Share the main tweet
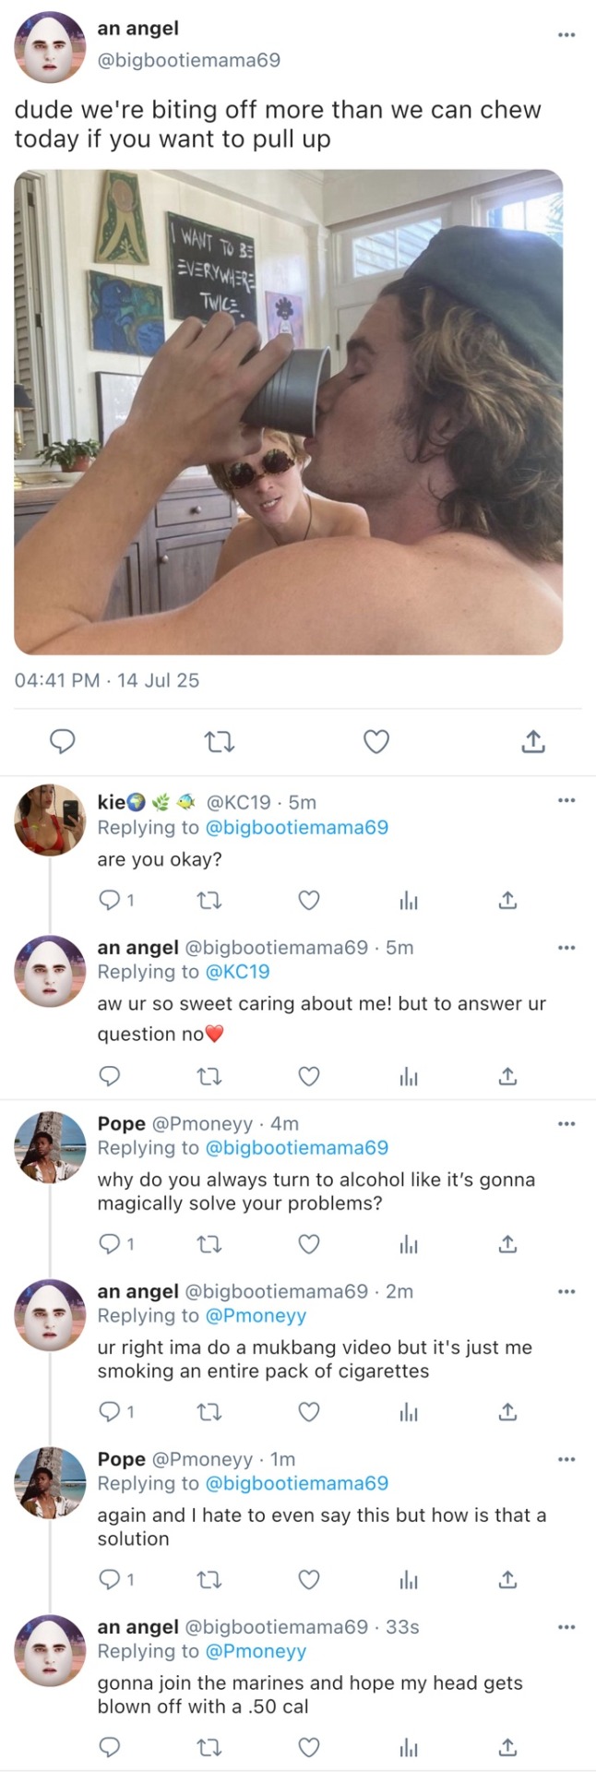 click(x=533, y=741)
